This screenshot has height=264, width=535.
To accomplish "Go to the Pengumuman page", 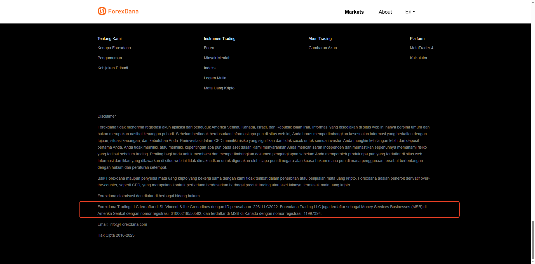I will coord(110,58).
